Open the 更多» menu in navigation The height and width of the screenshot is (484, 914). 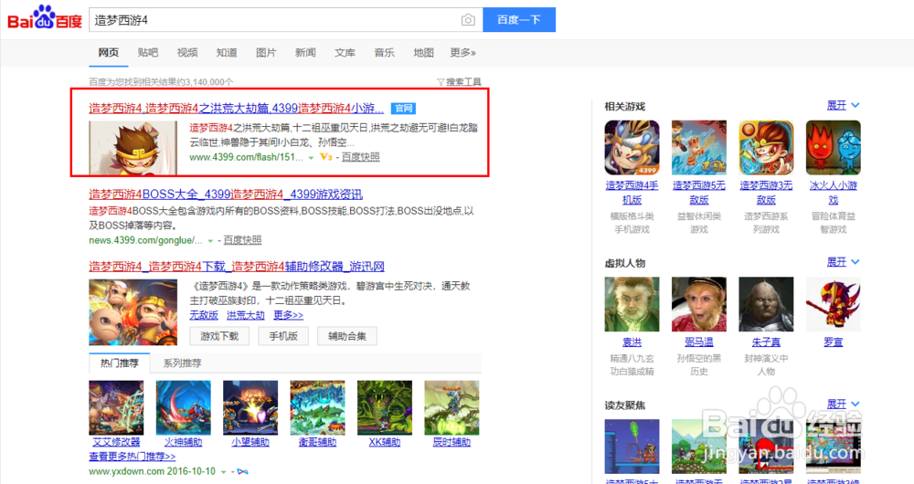pyautogui.click(x=462, y=52)
